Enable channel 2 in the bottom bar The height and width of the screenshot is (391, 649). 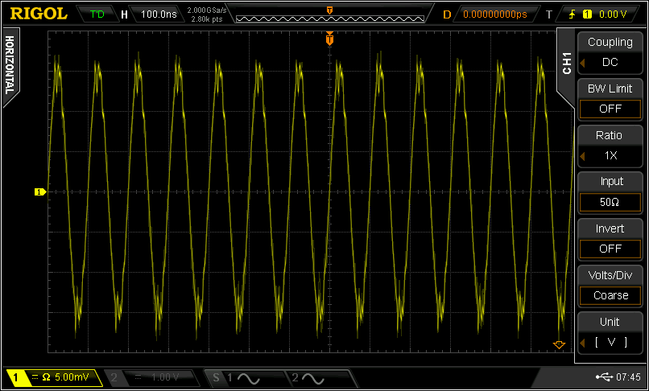pos(153,377)
